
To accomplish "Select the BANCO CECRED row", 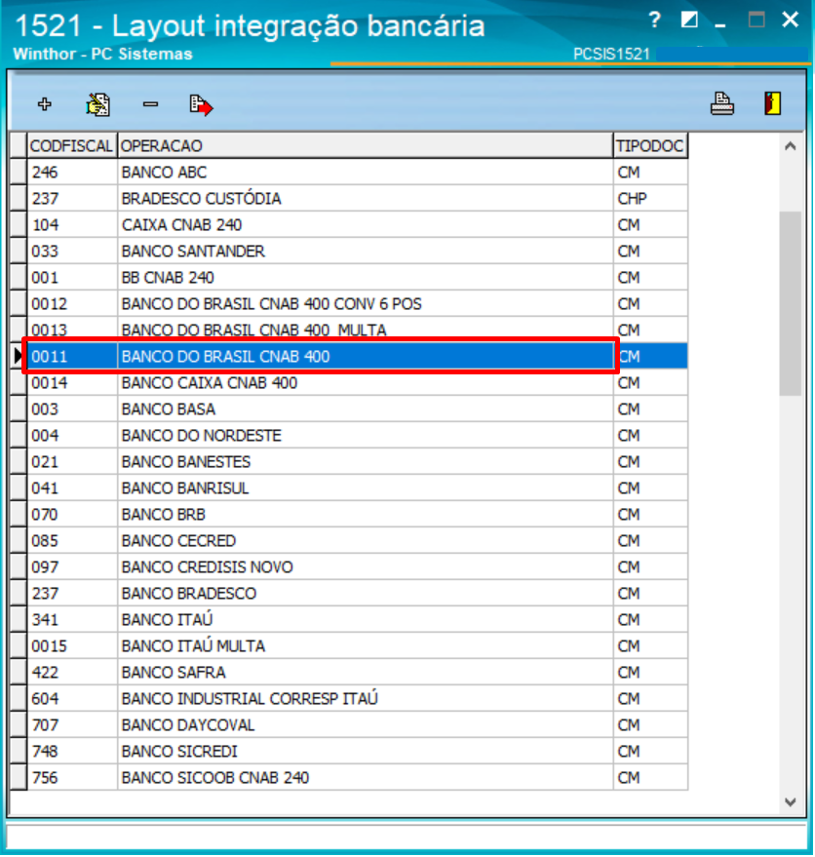I will tap(358, 540).
